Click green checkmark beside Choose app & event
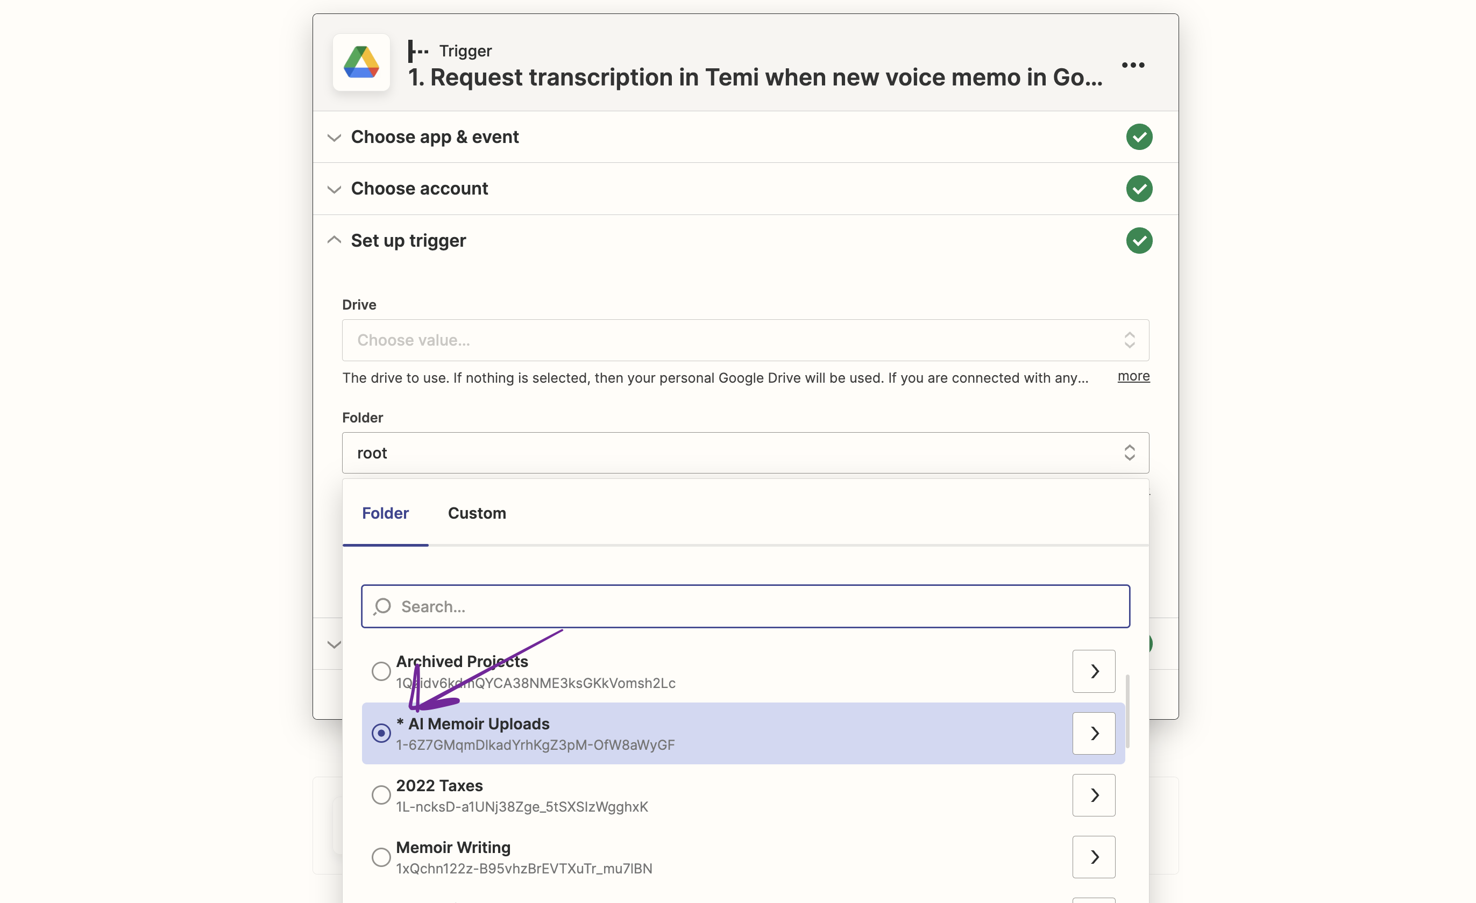The image size is (1476, 903). point(1139,137)
